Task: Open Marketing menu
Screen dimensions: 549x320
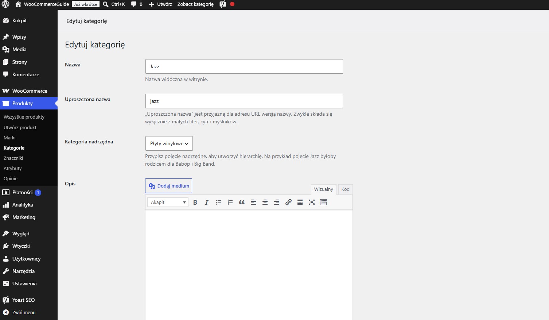Action: point(29,217)
